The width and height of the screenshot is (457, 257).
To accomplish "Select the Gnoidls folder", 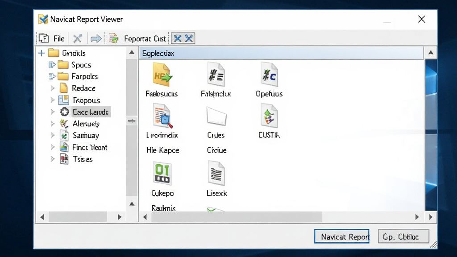I will click(x=74, y=53).
